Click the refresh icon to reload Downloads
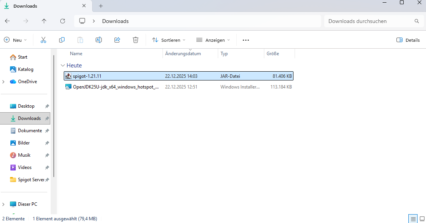The width and height of the screenshot is (426, 223). tap(63, 21)
